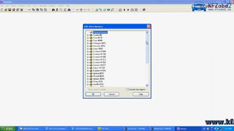Click the Go To Sector icon
The image size is (234, 131).
(81, 10)
